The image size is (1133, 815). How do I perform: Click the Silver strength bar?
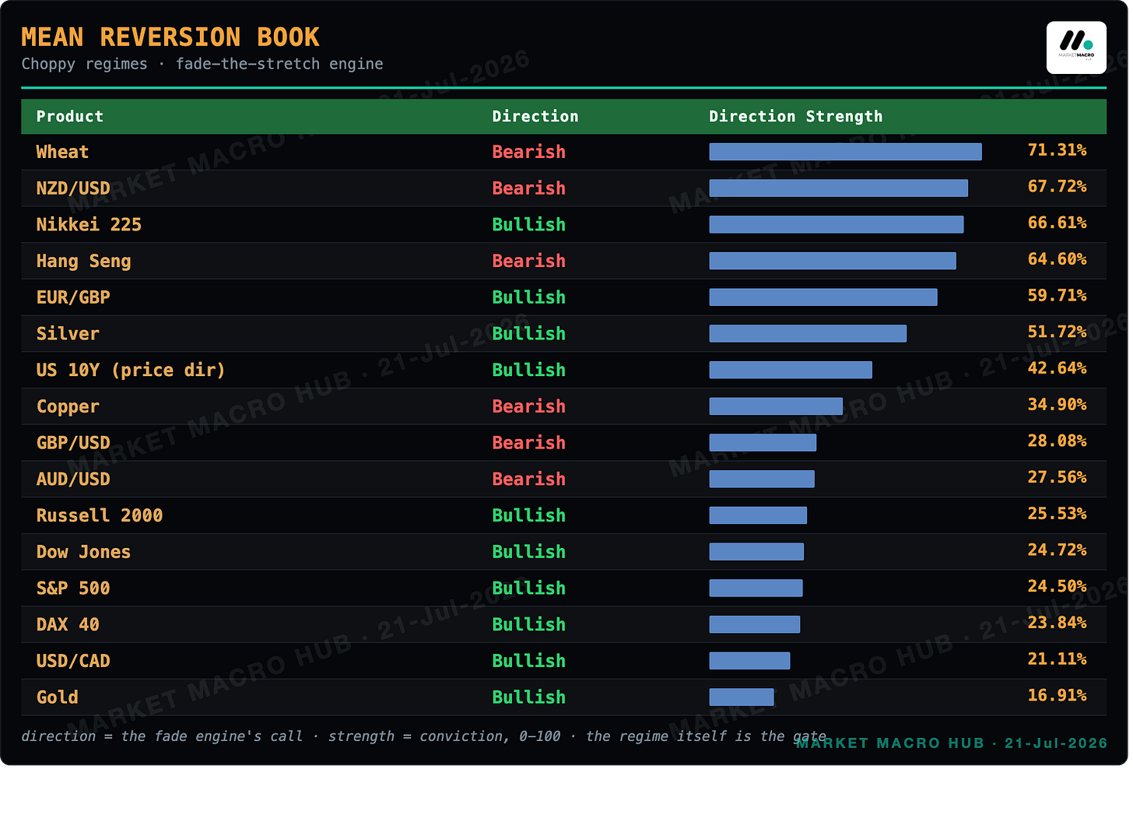click(x=808, y=334)
